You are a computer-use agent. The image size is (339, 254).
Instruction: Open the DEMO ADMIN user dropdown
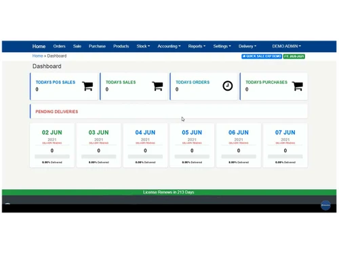(x=286, y=46)
